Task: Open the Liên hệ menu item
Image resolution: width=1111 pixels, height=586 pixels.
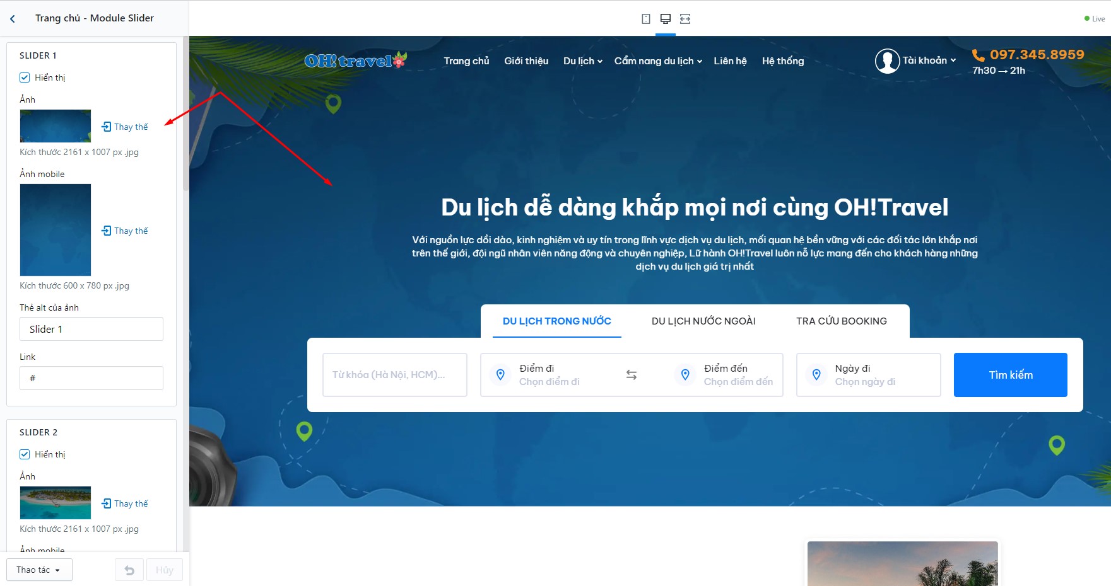Action: tap(730, 61)
